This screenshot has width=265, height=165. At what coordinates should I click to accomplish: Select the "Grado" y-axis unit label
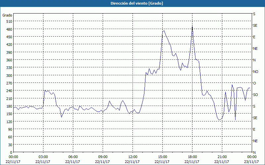tap(7, 15)
